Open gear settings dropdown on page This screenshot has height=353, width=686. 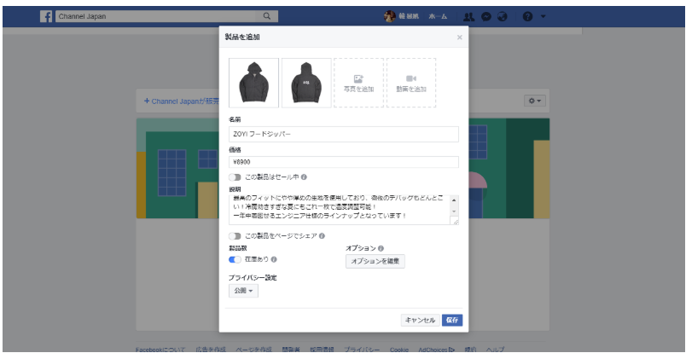tap(534, 101)
